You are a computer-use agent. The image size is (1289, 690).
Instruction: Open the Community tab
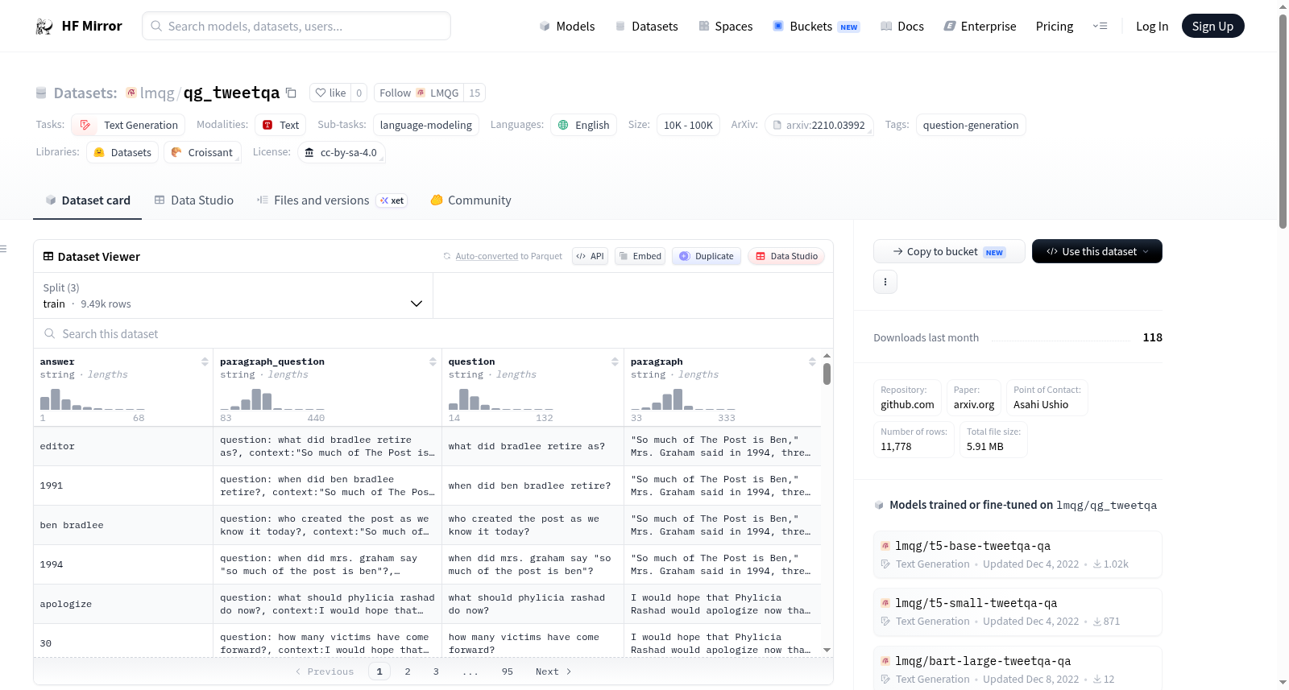point(470,200)
